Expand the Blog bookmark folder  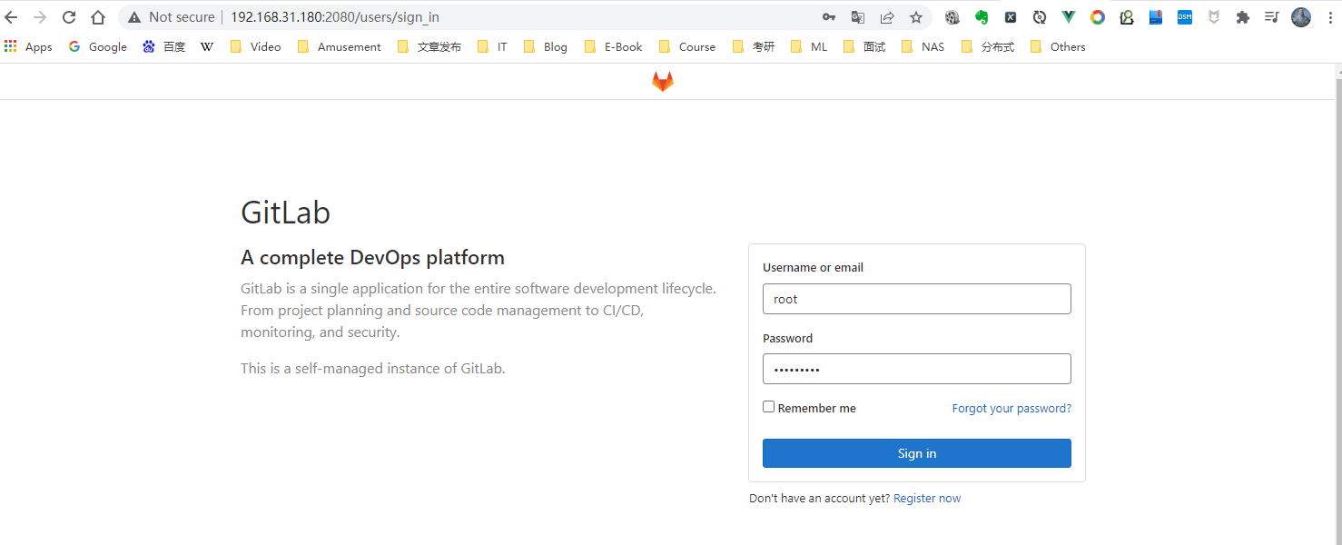(x=545, y=46)
